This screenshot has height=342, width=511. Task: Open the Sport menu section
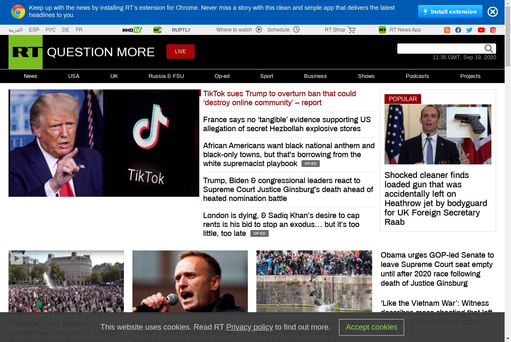pyautogui.click(x=267, y=76)
